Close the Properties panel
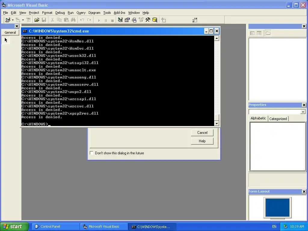308x231 pixels. pyautogui.click(x=304, y=105)
